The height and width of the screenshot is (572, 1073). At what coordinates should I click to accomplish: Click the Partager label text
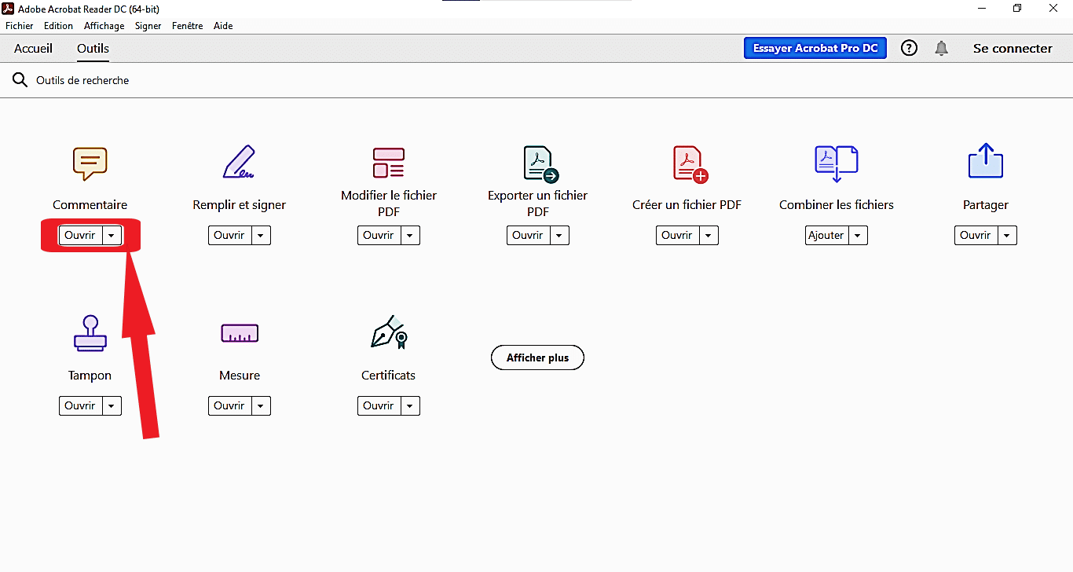click(986, 205)
